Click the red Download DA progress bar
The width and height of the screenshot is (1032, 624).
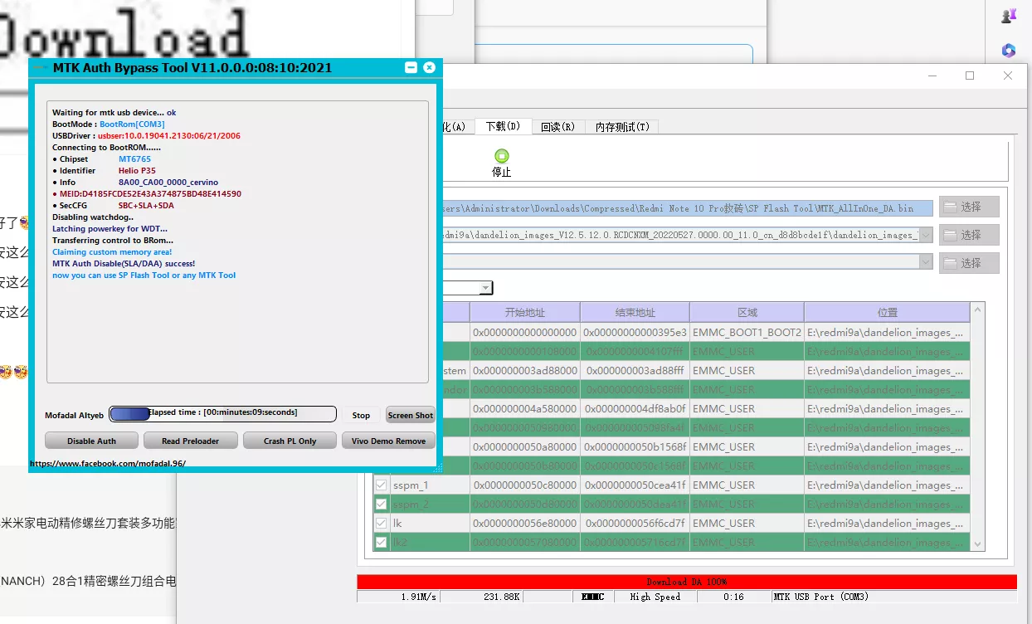(x=686, y=582)
